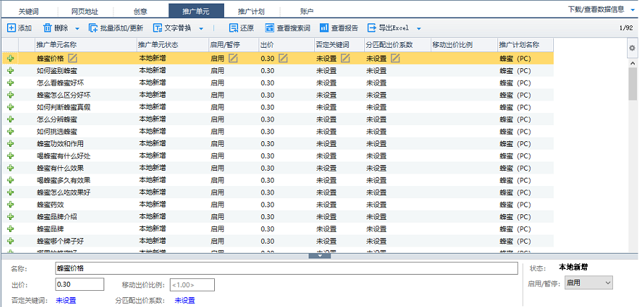Click the 分匹配出价系数 column header
This screenshot has width=639, height=307.
[397, 45]
